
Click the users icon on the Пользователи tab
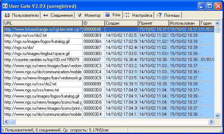pos(7,15)
